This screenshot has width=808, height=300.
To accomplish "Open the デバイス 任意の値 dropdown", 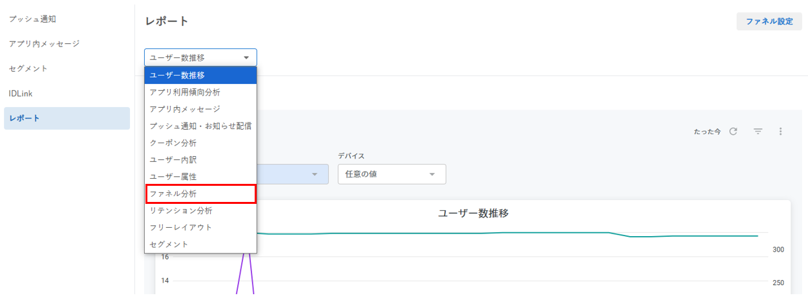I will coord(392,174).
